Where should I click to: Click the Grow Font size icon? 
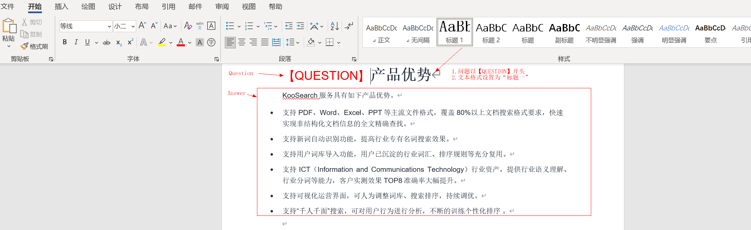142,26
